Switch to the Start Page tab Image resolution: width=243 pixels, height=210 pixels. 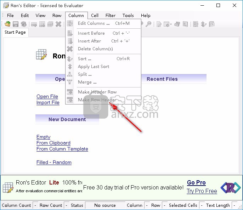[x=15, y=32]
